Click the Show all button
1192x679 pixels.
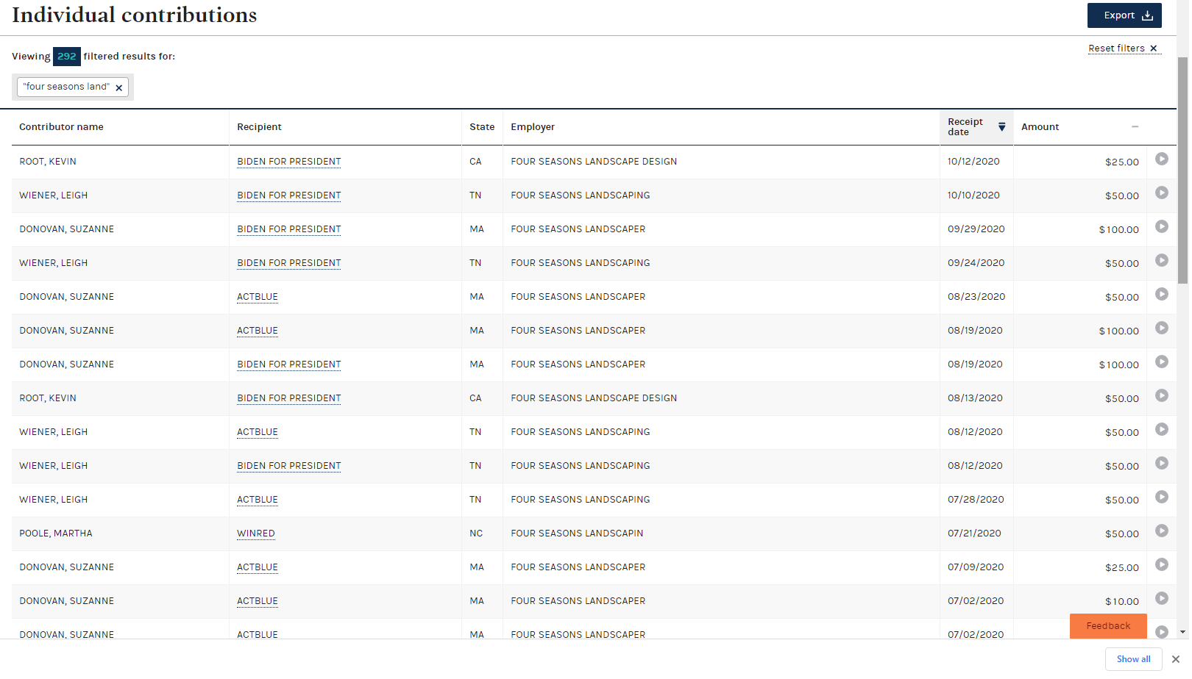click(1133, 659)
